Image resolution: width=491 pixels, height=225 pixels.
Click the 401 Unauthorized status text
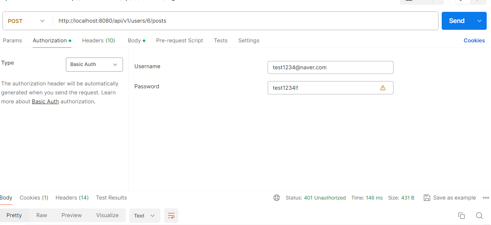coord(325,198)
